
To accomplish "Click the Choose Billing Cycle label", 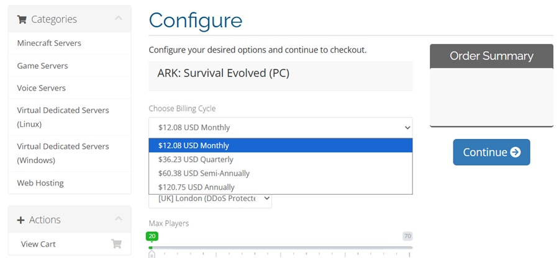I will pos(182,108).
